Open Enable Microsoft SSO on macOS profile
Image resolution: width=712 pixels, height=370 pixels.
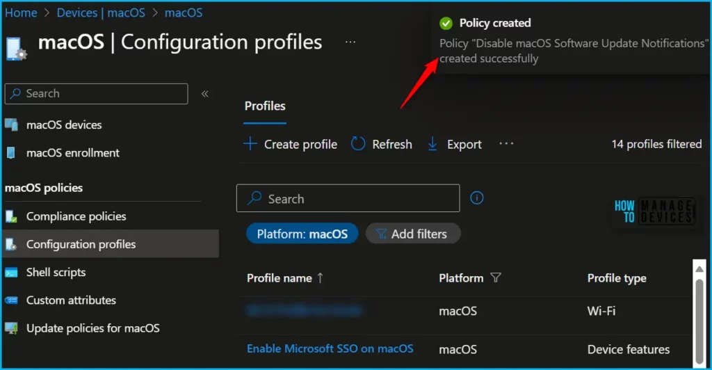click(330, 348)
